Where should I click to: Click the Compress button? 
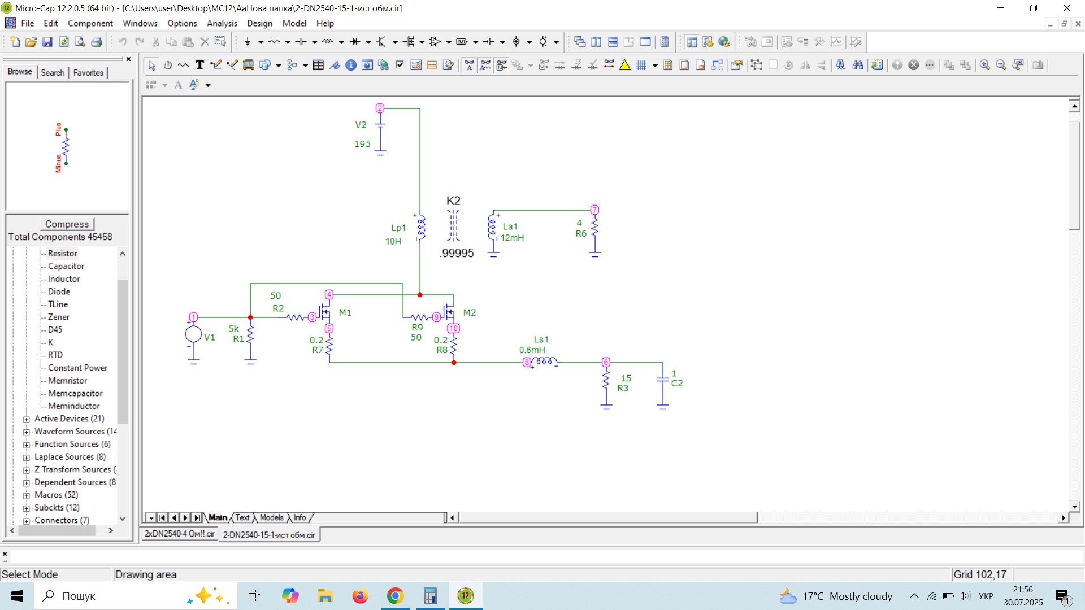click(x=67, y=224)
